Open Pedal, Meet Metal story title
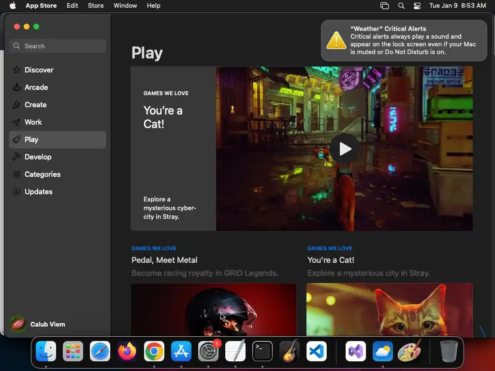 click(x=164, y=260)
